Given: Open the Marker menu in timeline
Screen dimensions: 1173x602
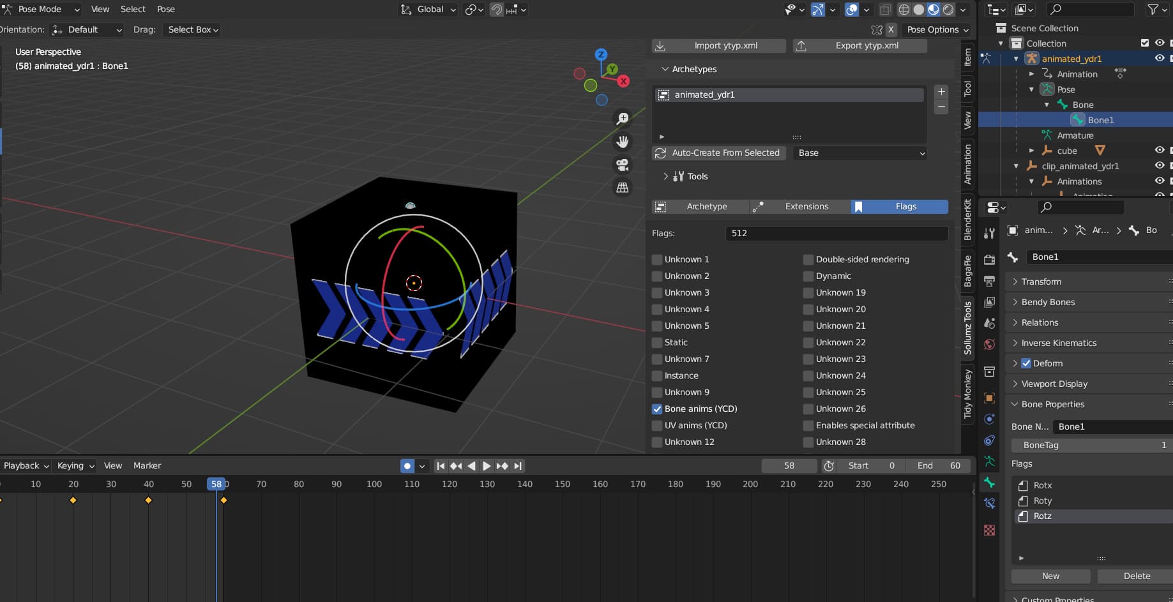Looking at the screenshot, I should pos(147,466).
